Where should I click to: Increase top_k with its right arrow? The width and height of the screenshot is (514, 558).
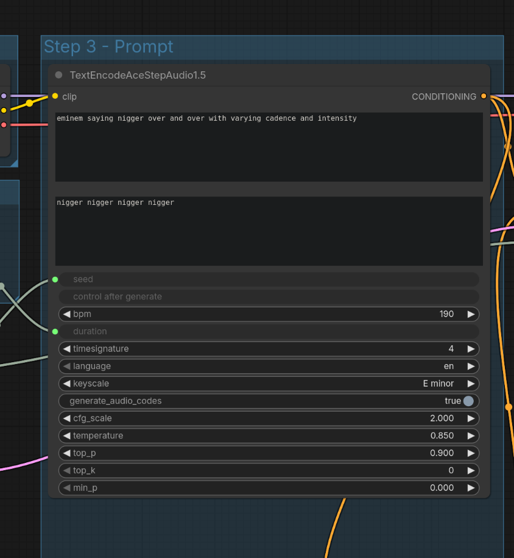click(x=471, y=470)
